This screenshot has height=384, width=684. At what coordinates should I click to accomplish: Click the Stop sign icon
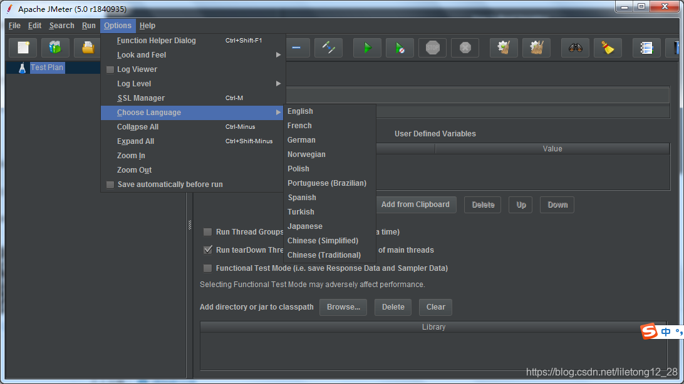click(x=432, y=48)
